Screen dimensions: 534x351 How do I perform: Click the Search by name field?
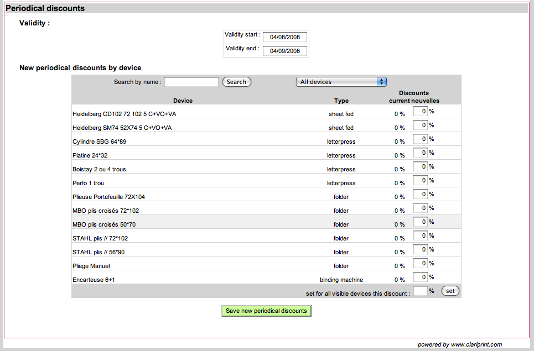click(191, 82)
